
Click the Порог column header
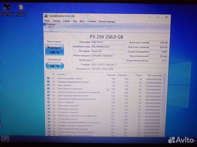[138, 75]
